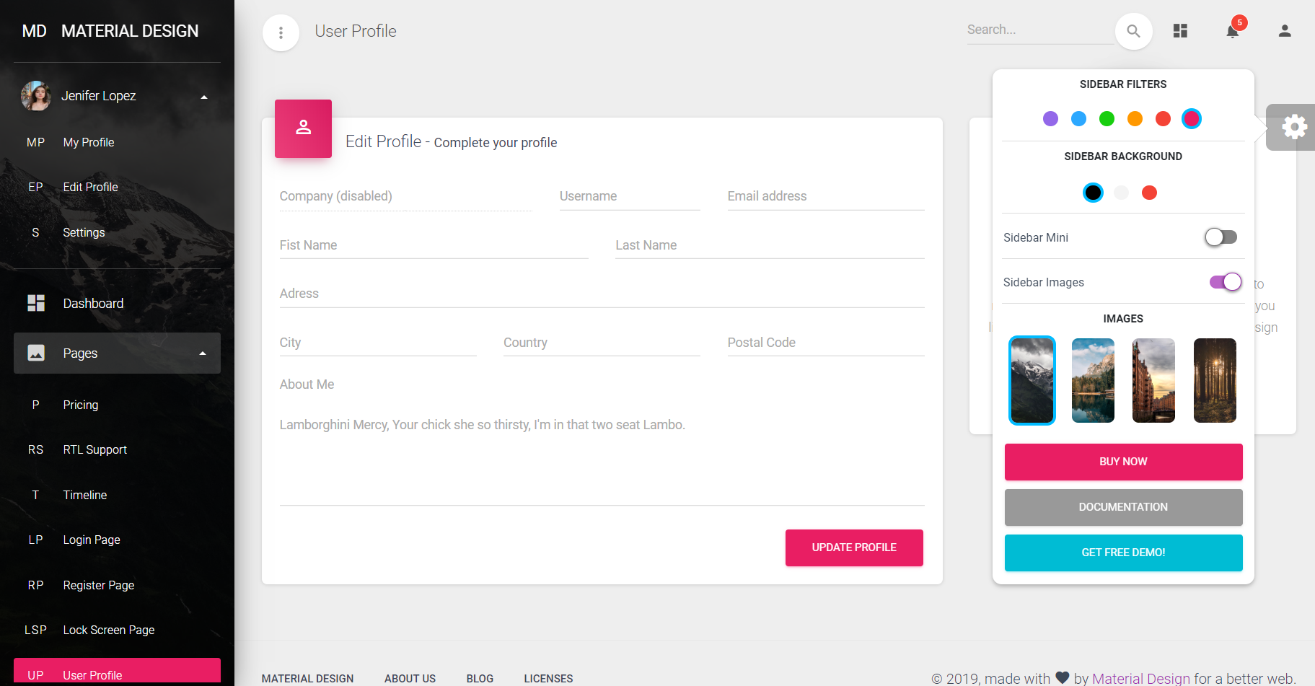This screenshot has height=686, width=1315.
Task: Collapse the Jenifer Lopez user menu
Action: coord(204,97)
